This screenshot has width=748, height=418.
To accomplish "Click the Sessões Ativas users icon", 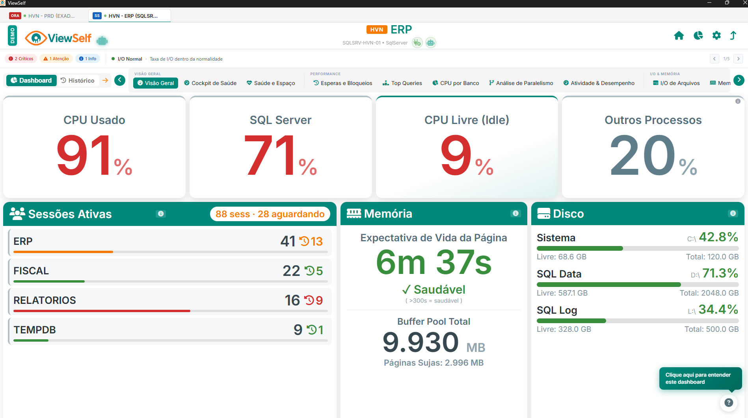I will pos(17,214).
